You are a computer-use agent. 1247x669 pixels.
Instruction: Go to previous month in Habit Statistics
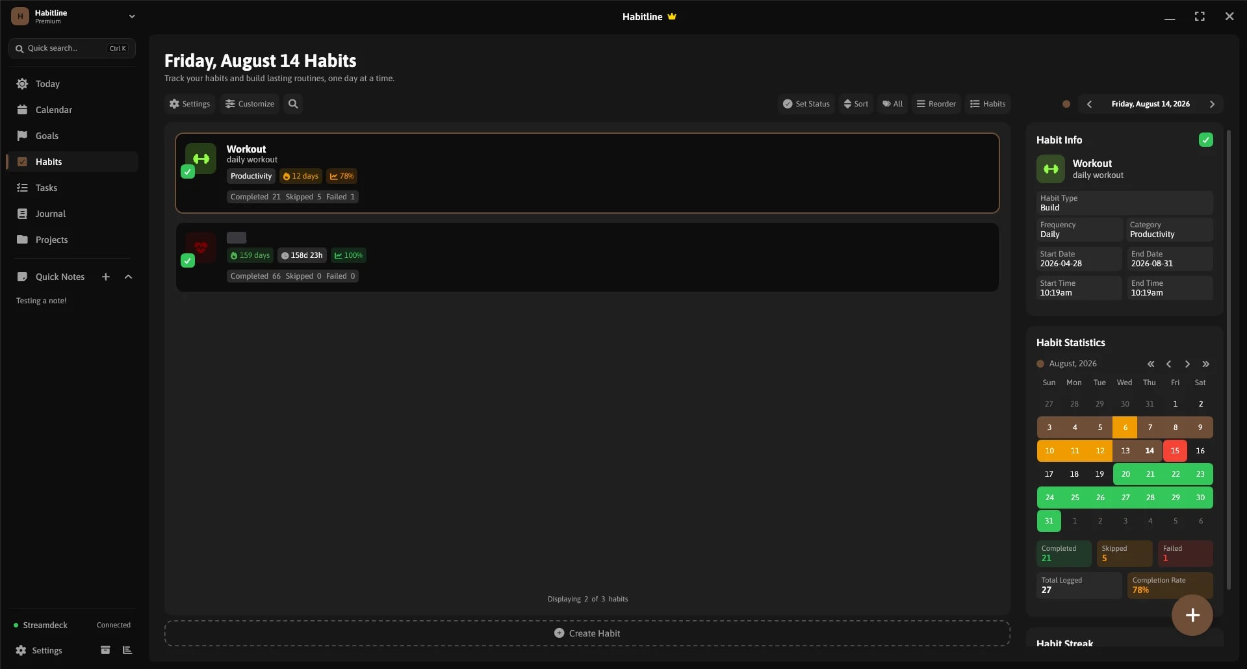[1169, 364]
